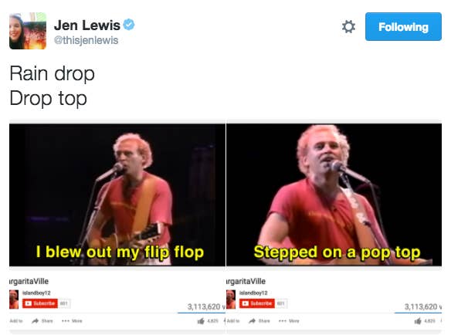Click the islandboy12 channel name under the right image

click(253, 293)
